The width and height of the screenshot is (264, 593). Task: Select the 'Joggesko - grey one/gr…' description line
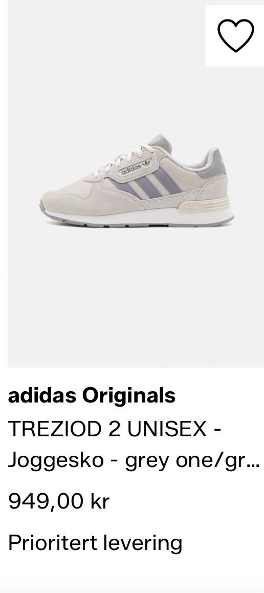pos(134,461)
